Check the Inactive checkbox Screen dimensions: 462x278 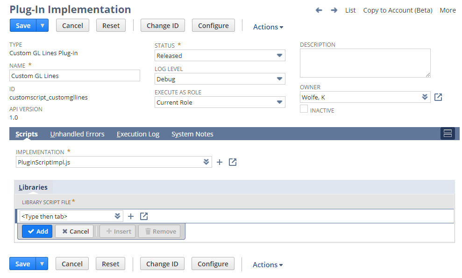pos(304,109)
